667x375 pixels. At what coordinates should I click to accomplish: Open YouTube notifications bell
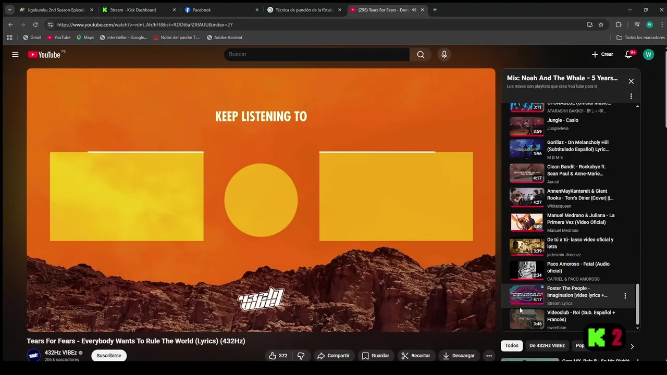(x=629, y=55)
